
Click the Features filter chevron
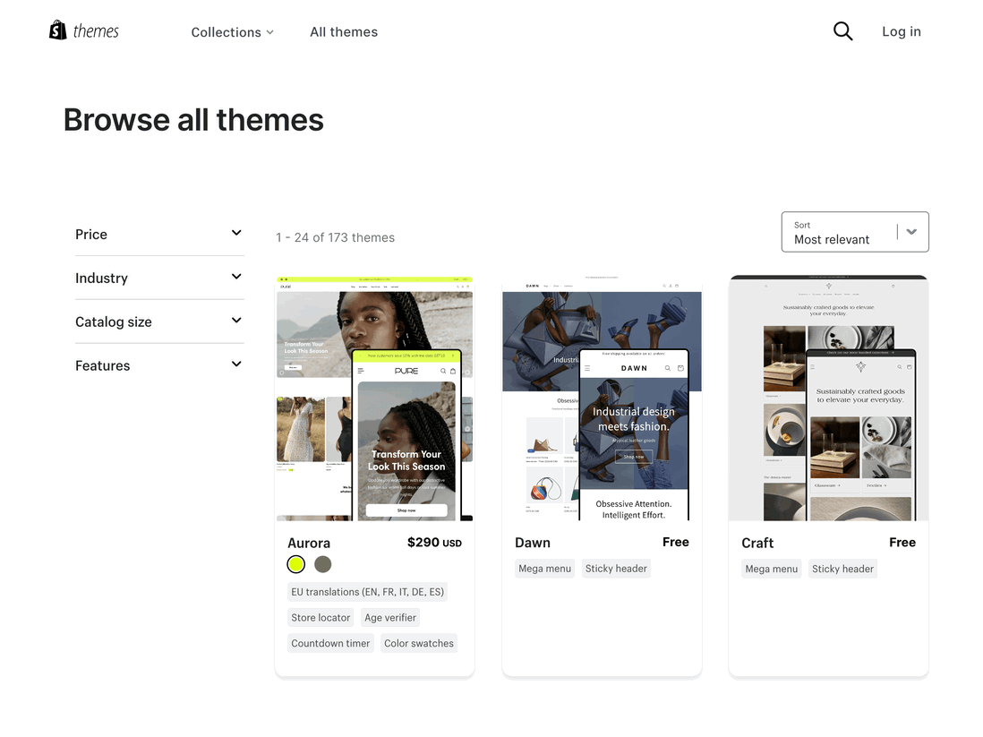[x=235, y=364]
